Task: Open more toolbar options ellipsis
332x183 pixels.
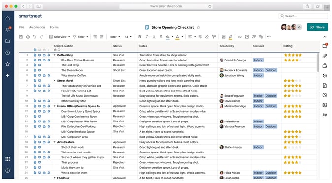Action: pyautogui.click(x=269, y=37)
